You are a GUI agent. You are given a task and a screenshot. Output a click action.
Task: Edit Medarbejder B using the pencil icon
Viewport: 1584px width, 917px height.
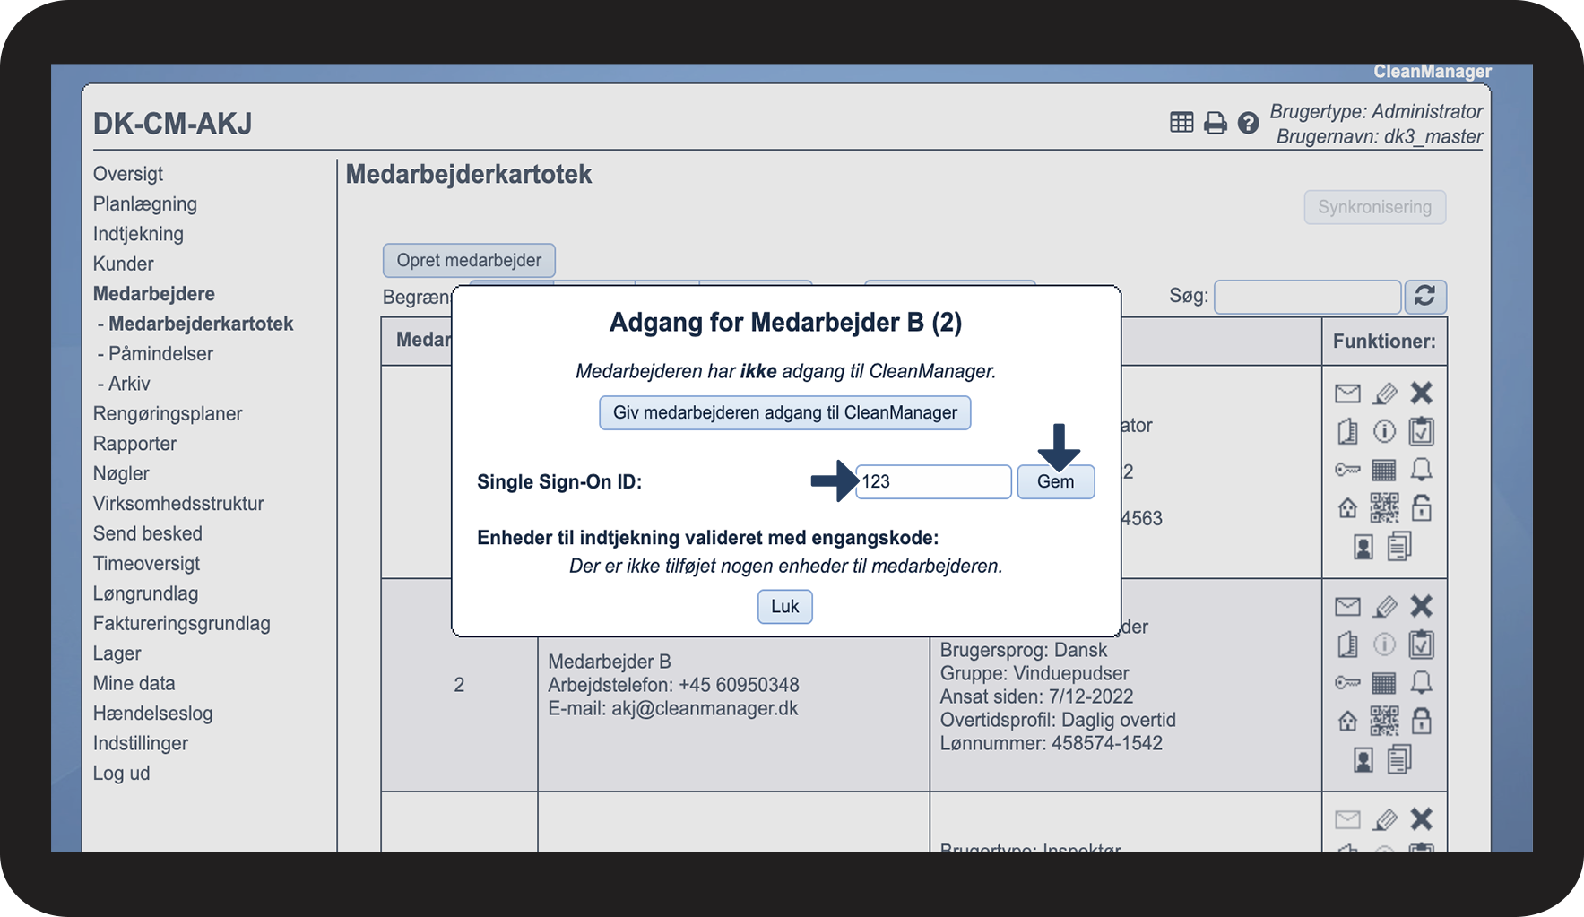[x=1385, y=606]
